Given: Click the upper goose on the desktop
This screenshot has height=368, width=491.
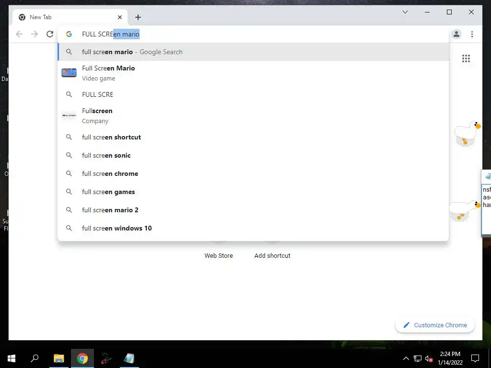Looking at the screenshot, I should tap(467, 134).
